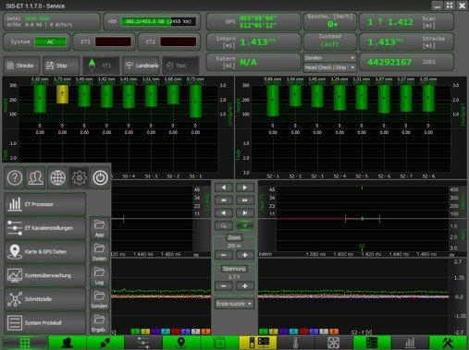
Task: Click the Stop button
Action: pyautogui.click(x=61, y=66)
